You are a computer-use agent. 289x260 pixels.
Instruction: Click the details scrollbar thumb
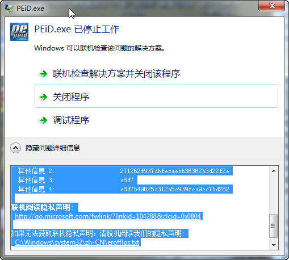(x=274, y=225)
